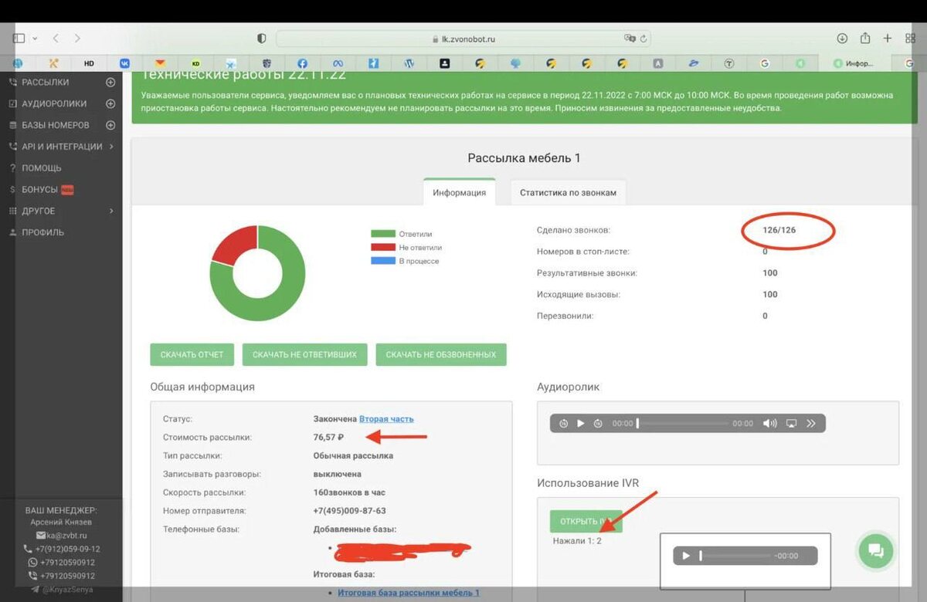927x602 pixels.
Task: Open ПРОФИЛЬ in the sidebar
Action: (42, 232)
